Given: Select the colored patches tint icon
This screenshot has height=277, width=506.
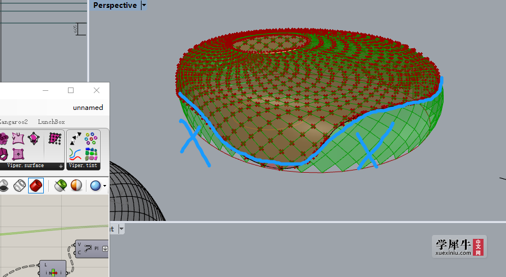Looking at the screenshot, I should pos(91,154).
